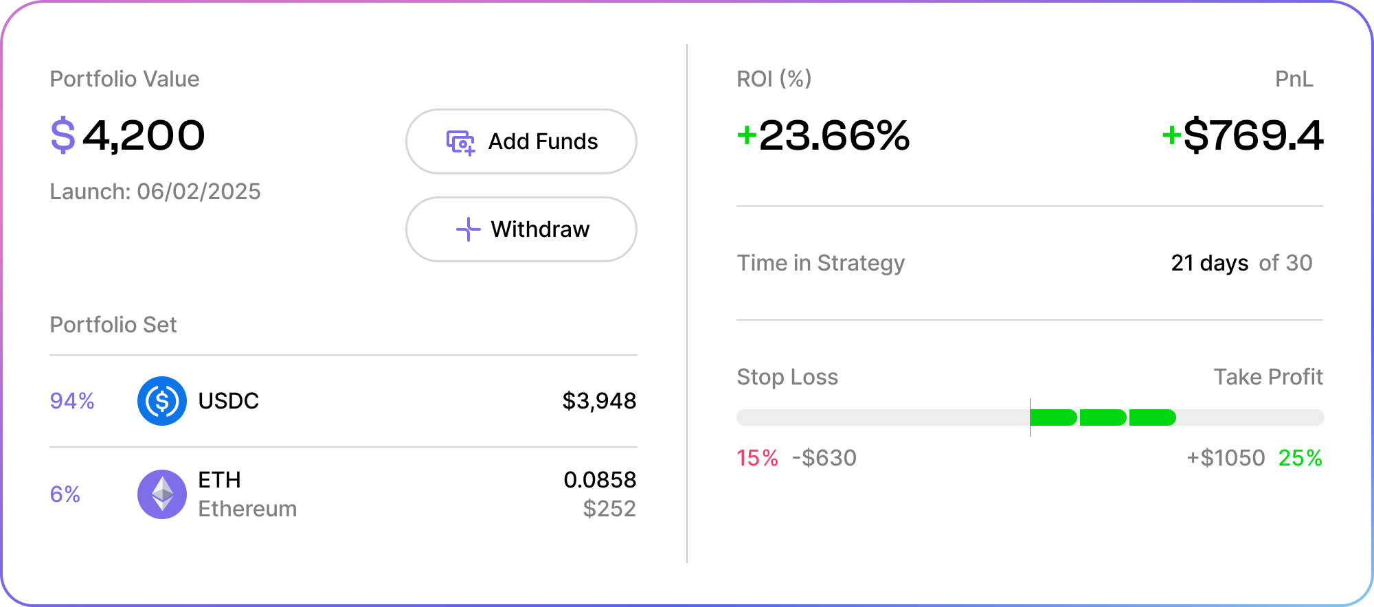Click the 94% USDC allocation label

click(72, 401)
